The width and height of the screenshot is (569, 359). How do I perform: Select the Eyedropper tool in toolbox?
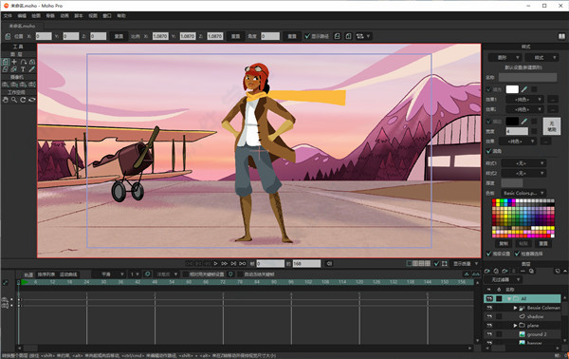(x=32, y=69)
